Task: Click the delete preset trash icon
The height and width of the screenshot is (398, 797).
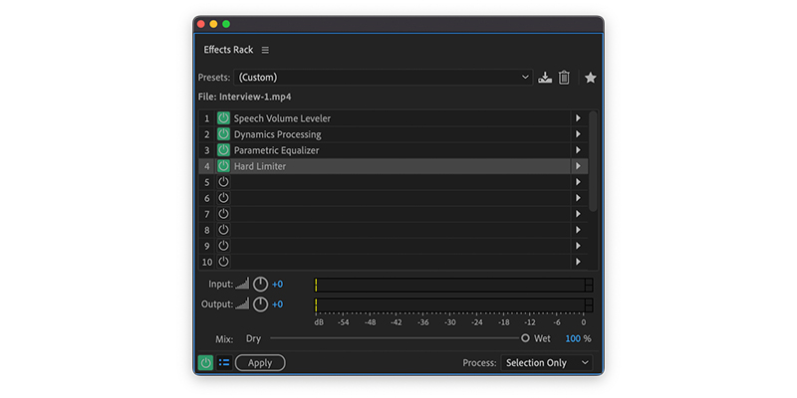Action: coord(564,78)
